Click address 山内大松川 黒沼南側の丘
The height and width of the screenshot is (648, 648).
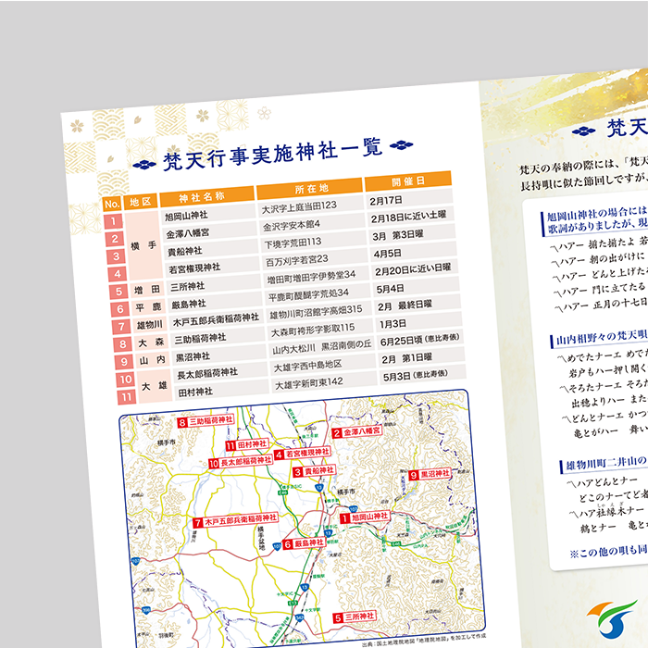(x=322, y=347)
